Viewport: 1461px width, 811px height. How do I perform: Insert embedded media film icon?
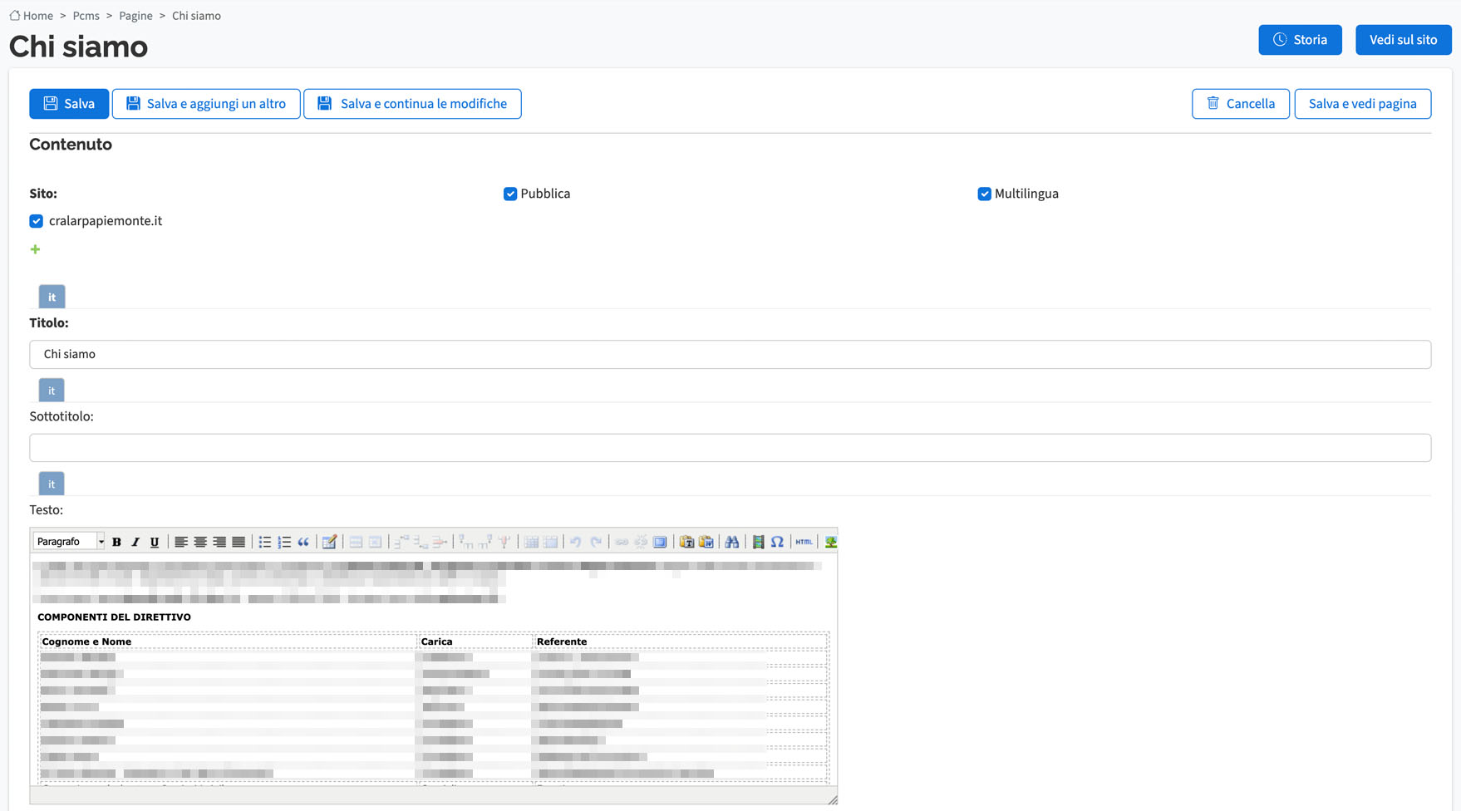(759, 542)
